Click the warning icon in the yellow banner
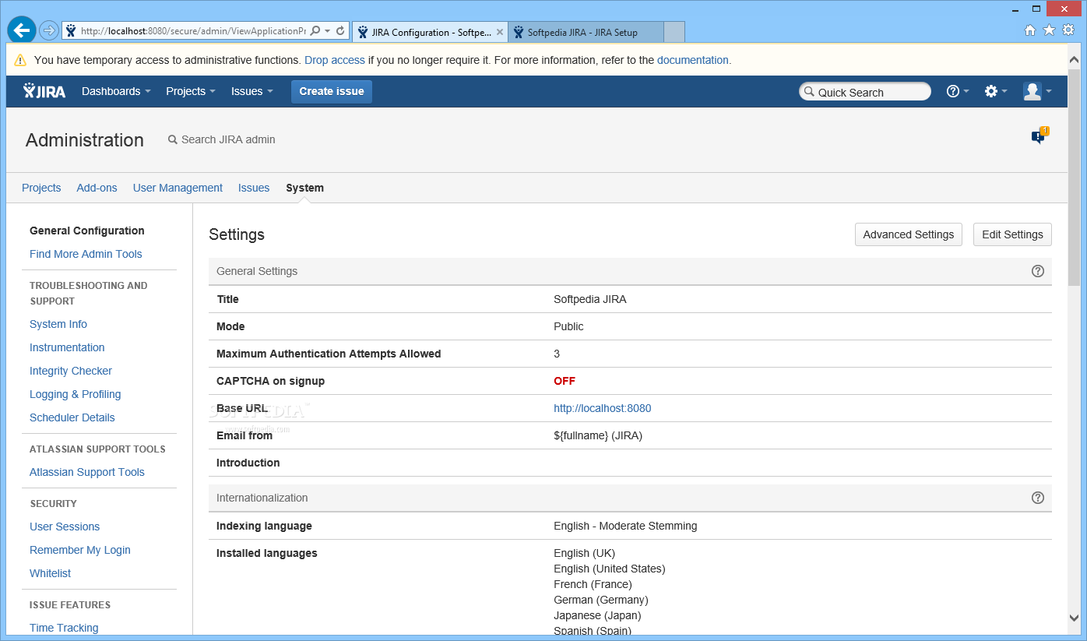The width and height of the screenshot is (1087, 641). click(20, 60)
